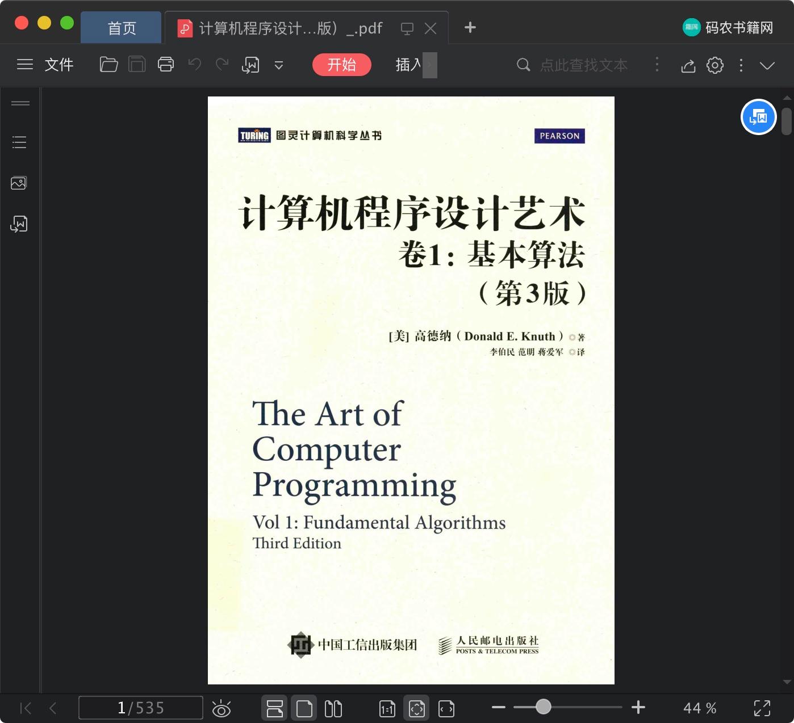The image size is (794, 723).
Task: Click the undo arrow icon
Action: coord(195,64)
